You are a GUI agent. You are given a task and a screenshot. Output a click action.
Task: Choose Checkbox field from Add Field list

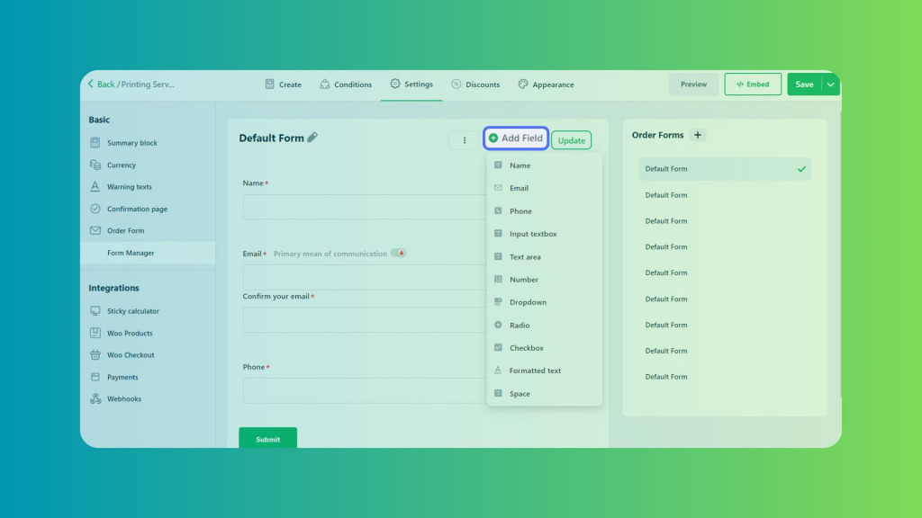pos(526,348)
